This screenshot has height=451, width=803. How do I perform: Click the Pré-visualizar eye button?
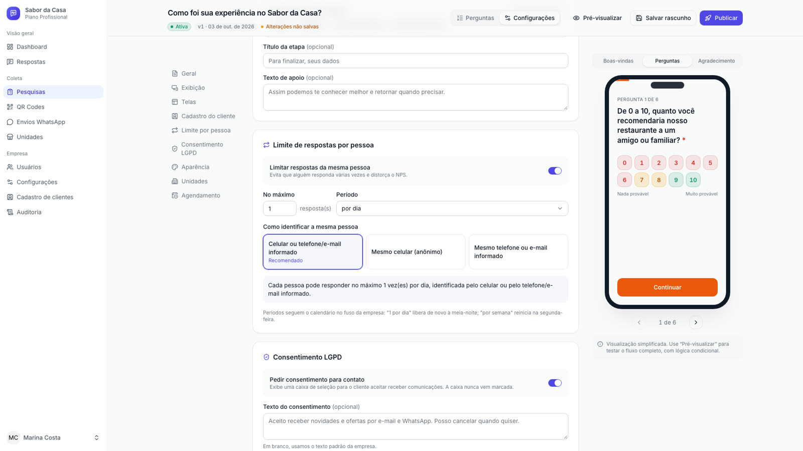pyautogui.click(x=597, y=18)
